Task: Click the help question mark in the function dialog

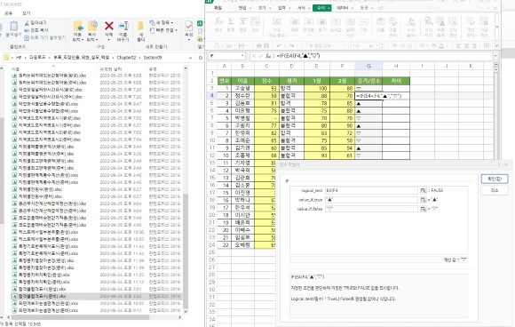Action: [x=499, y=165]
